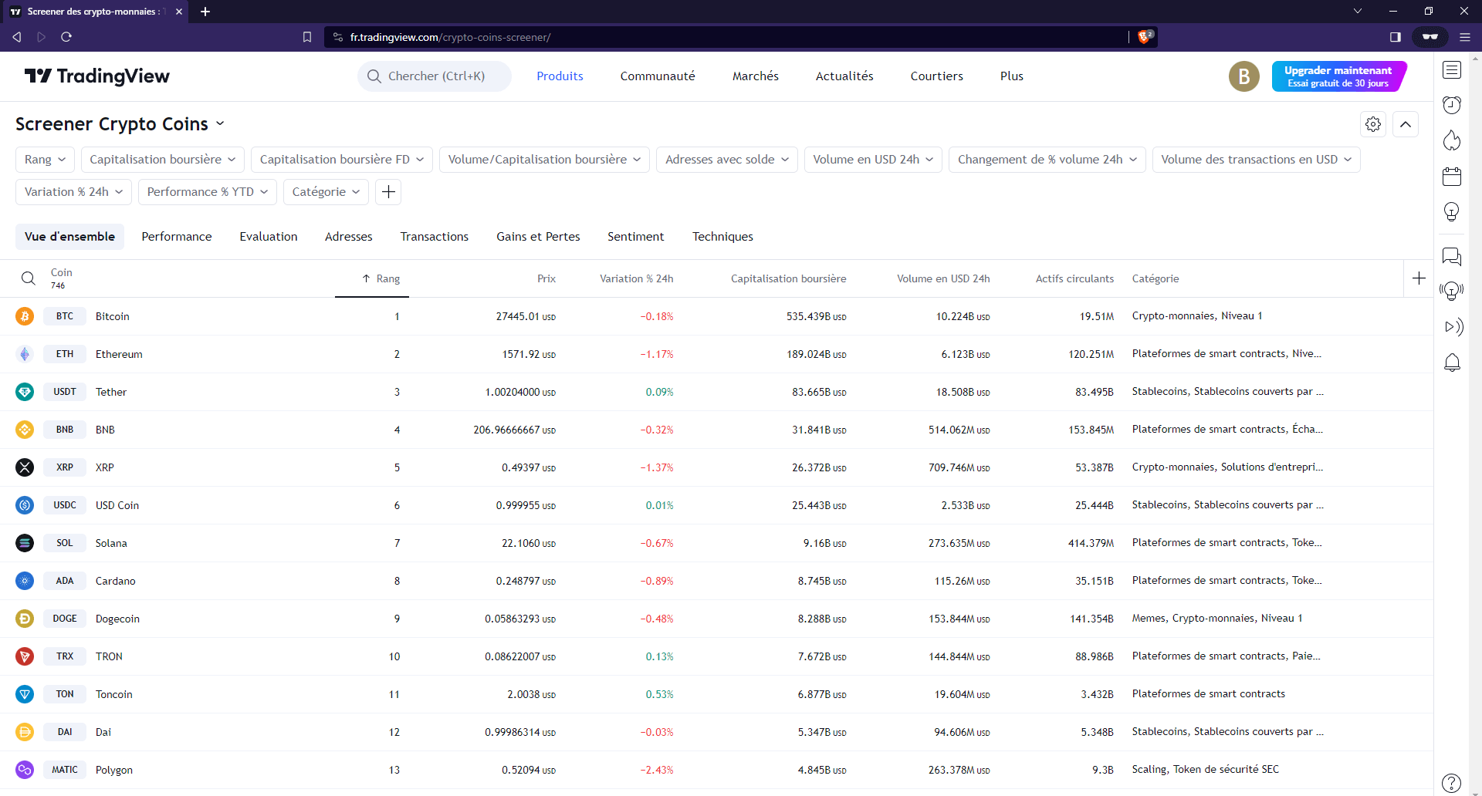Collapse the filter bar with the chevron button
This screenshot has height=796, width=1482.
click(x=1406, y=123)
